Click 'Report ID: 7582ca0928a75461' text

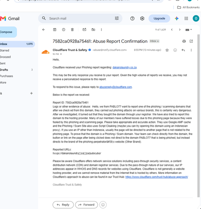pos(70,102)
